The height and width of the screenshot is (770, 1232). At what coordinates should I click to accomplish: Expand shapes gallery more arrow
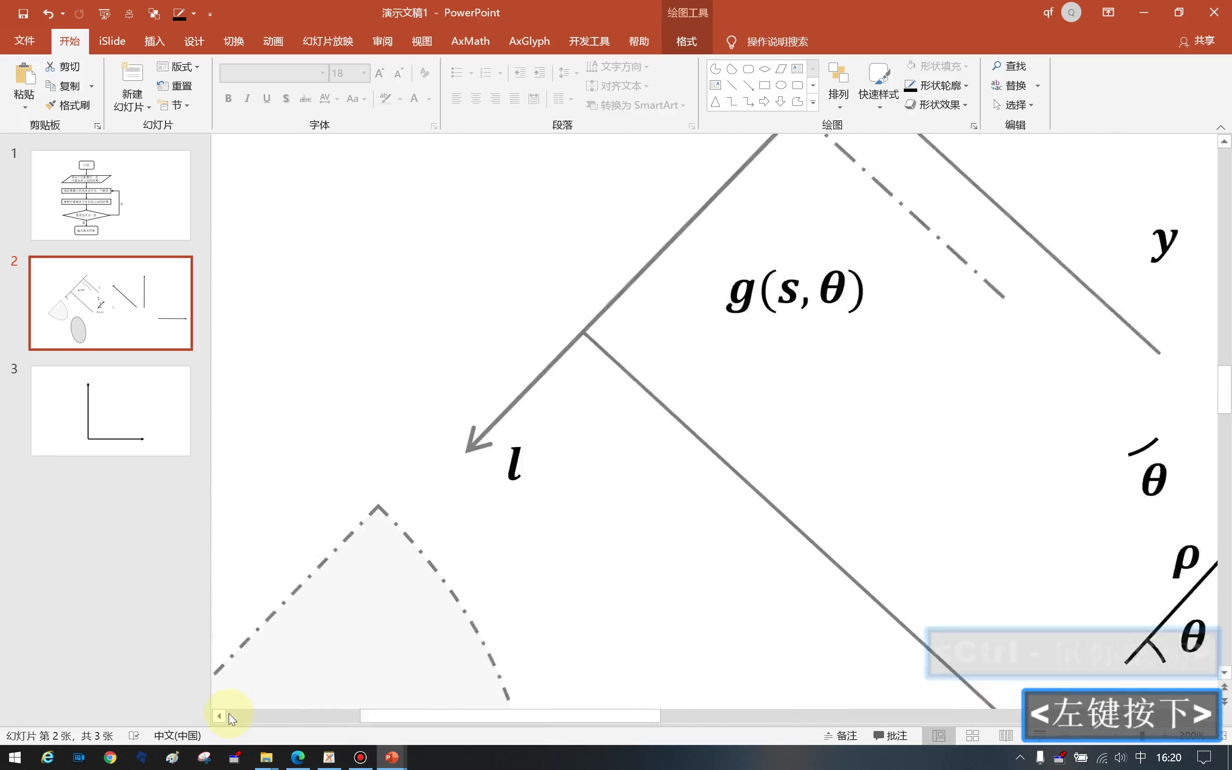point(813,103)
